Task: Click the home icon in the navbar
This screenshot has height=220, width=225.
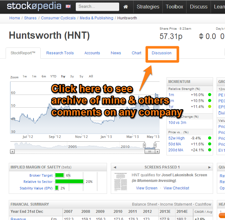Action: [x=125, y=7]
